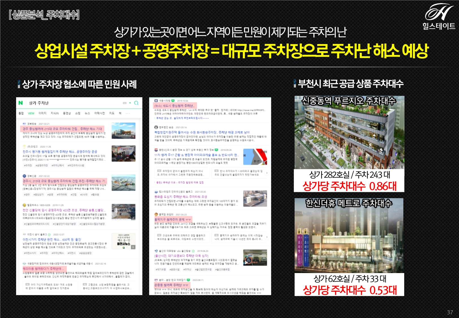The image size is (459, 318).
Task: Open the on-screen keyboard icon in search bar
Action: 125,103
